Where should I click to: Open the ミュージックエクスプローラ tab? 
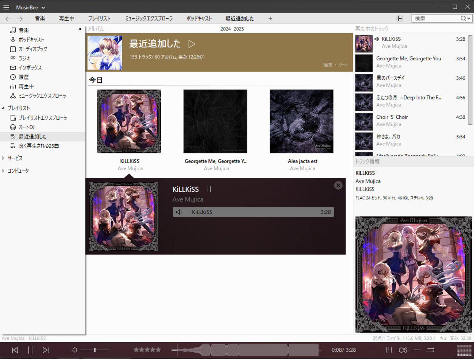(149, 19)
